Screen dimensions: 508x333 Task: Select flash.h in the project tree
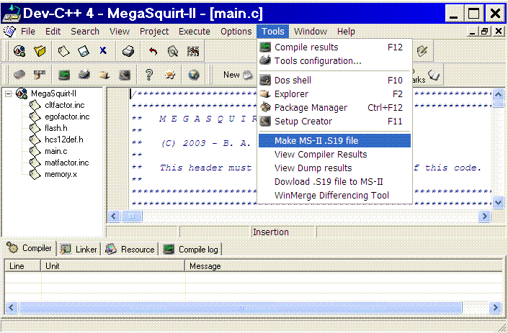click(x=56, y=128)
